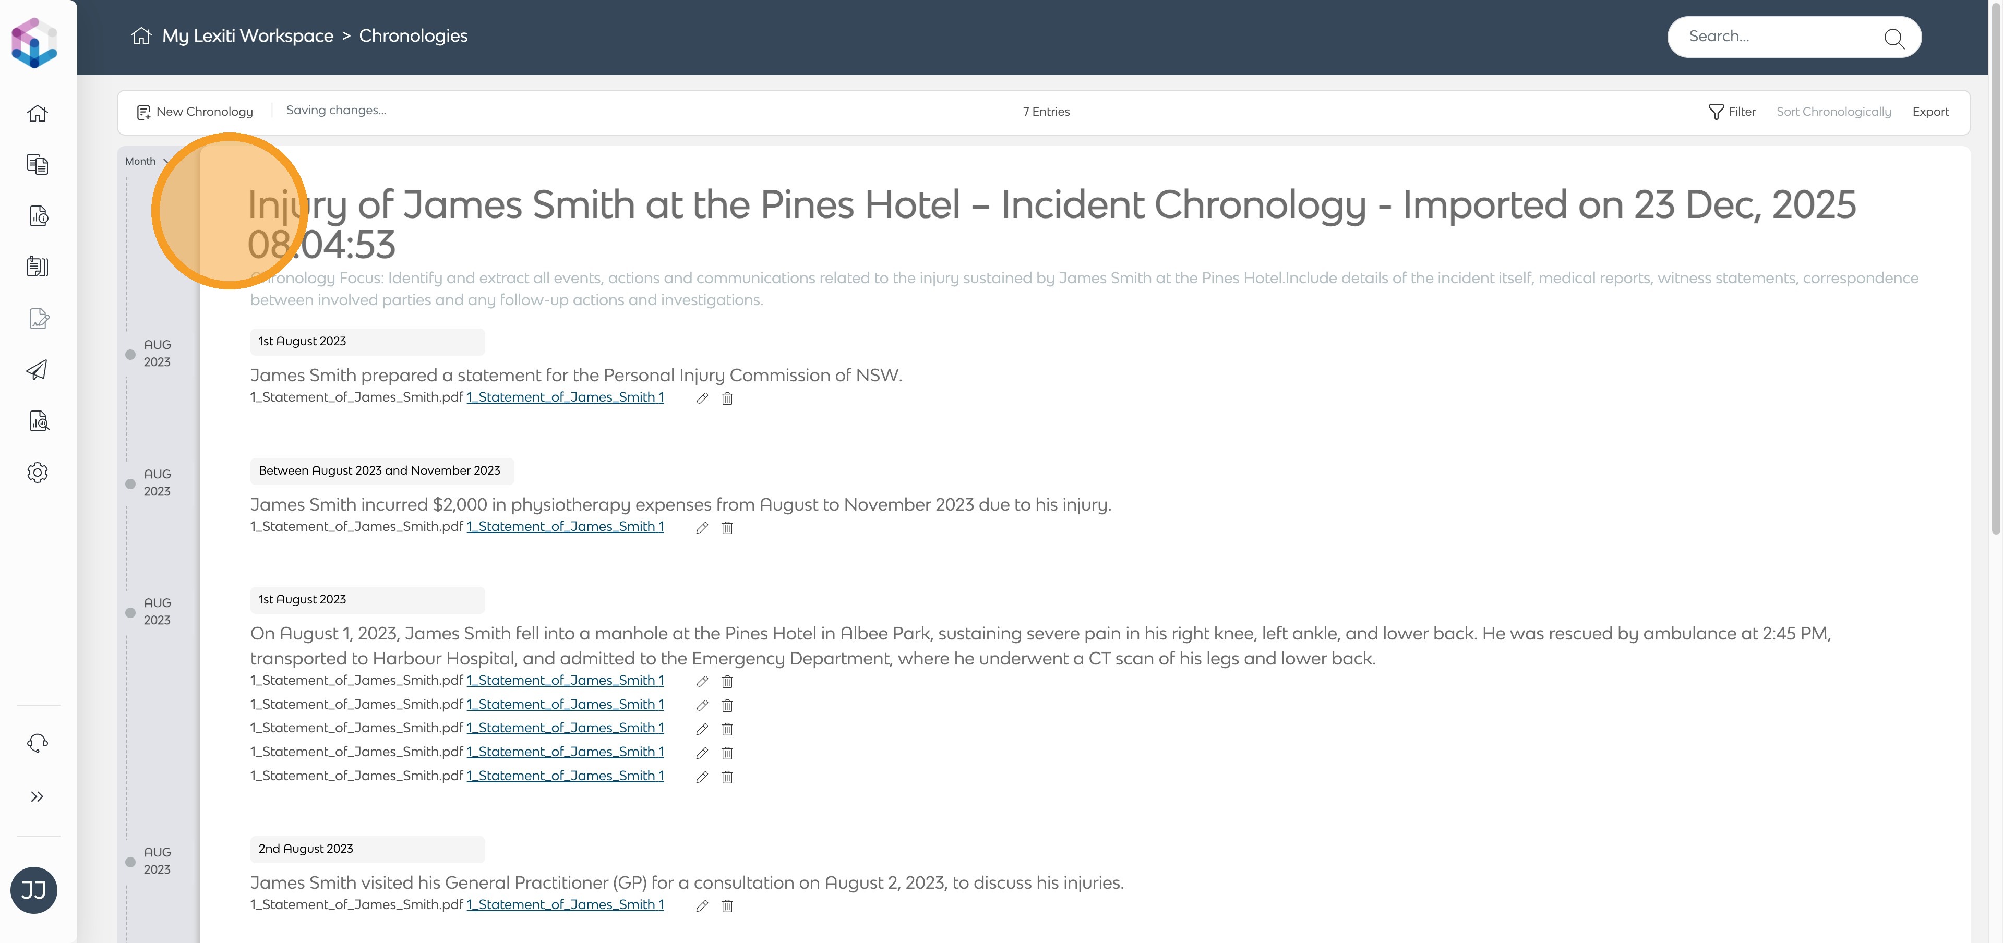The width and height of the screenshot is (2003, 943).
Task: Open the support headset icon
Action: (x=38, y=743)
